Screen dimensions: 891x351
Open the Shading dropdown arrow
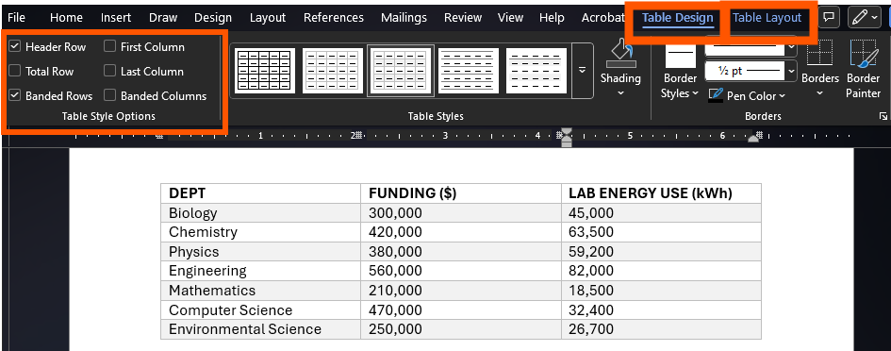pos(620,93)
